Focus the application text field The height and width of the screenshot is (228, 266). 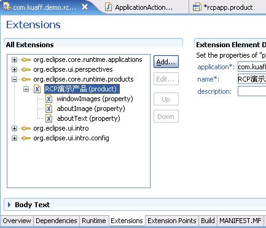pos(252,67)
